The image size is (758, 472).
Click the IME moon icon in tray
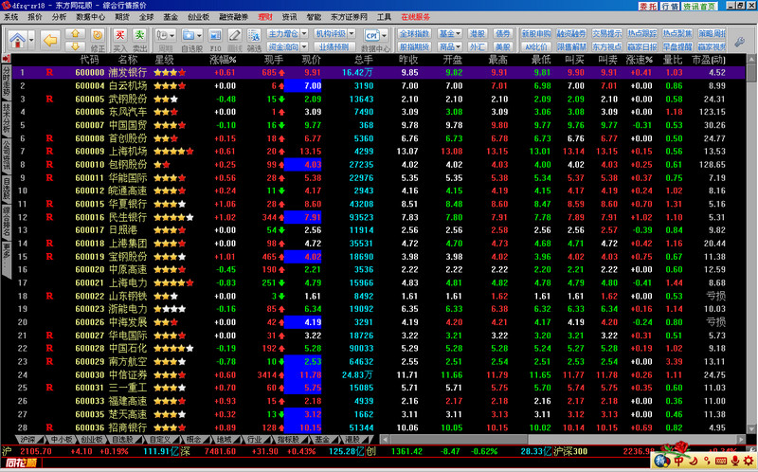(693, 461)
